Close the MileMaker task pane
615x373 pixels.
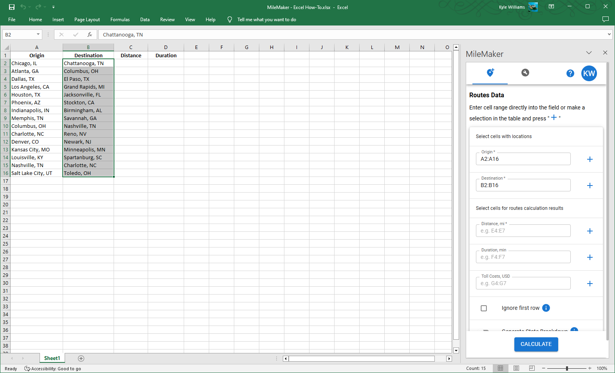(605, 53)
